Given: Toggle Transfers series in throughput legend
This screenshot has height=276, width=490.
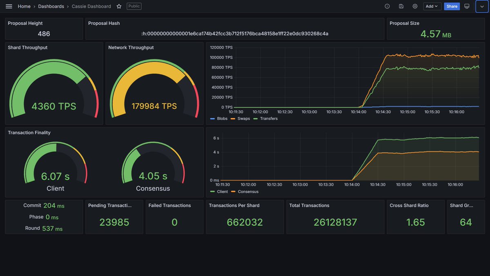Looking at the screenshot, I should coord(265,119).
